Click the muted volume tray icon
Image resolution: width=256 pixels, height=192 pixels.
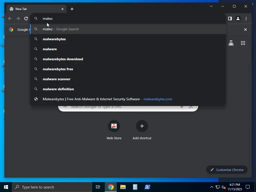[x=223, y=187]
